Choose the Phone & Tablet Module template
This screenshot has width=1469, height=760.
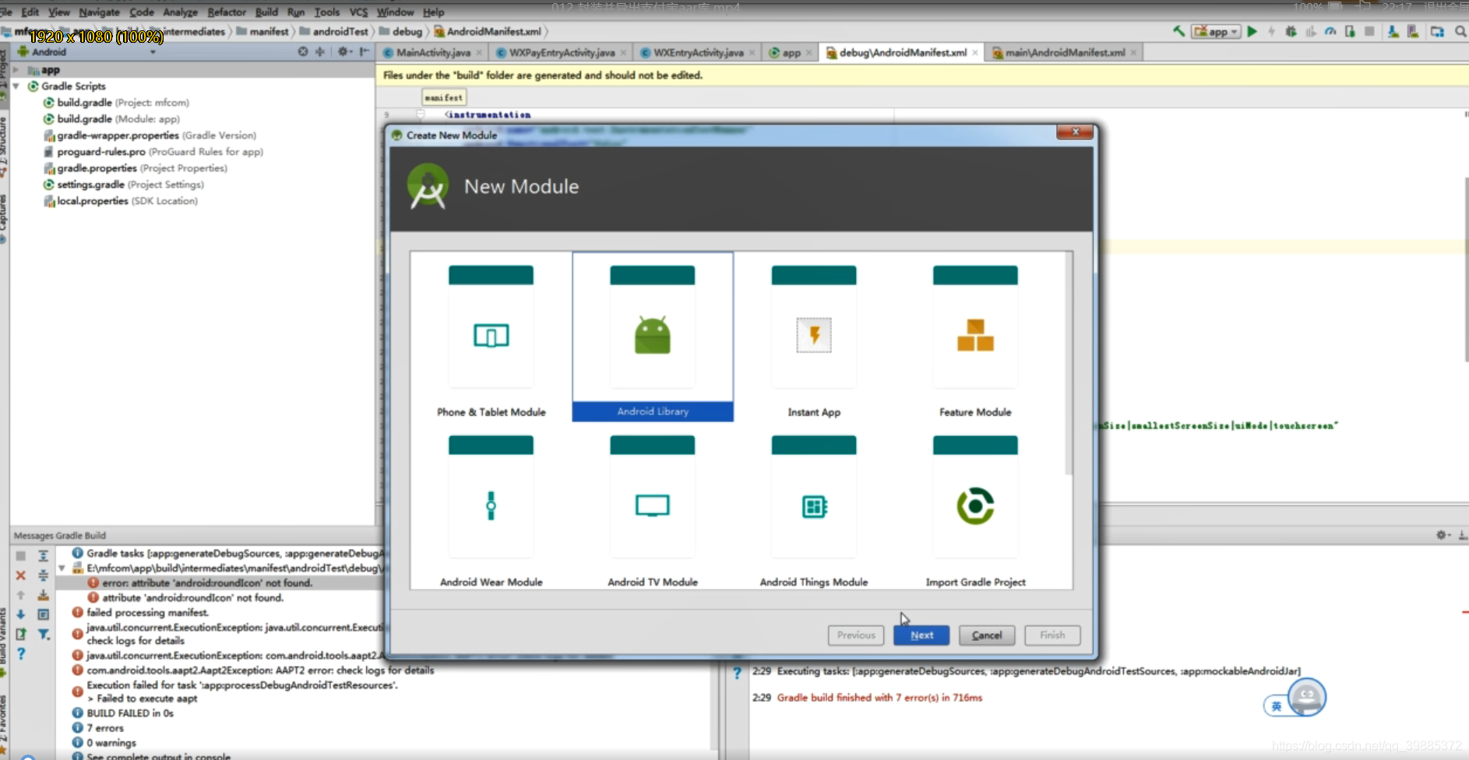pos(491,336)
